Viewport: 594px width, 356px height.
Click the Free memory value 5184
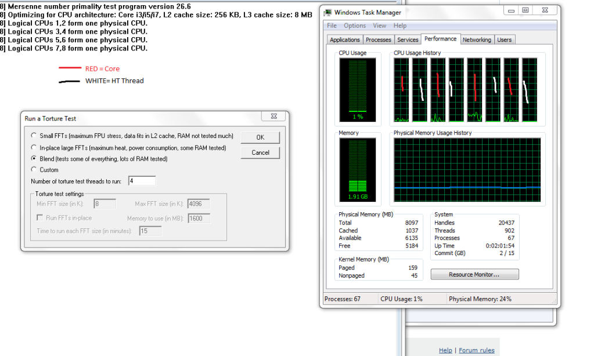click(x=412, y=245)
